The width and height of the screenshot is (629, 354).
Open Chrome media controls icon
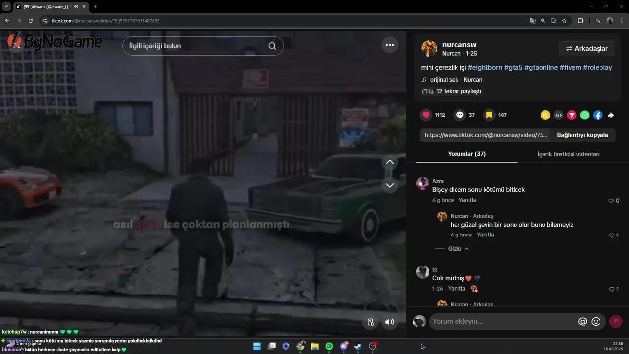click(x=598, y=21)
